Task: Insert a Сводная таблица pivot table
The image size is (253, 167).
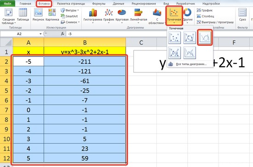Action: pyautogui.click(x=8, y=17)
